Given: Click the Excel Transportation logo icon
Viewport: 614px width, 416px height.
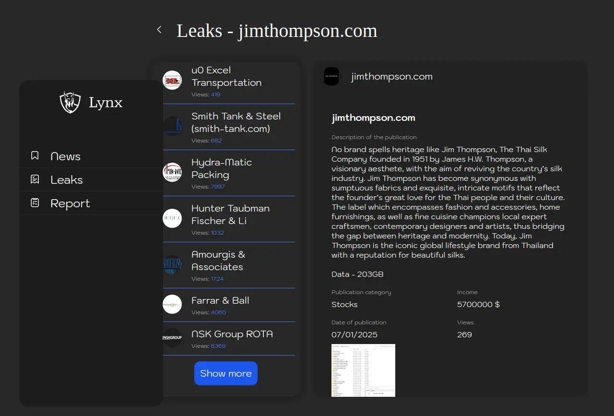Looking at the screenshot, I should 172,81.
